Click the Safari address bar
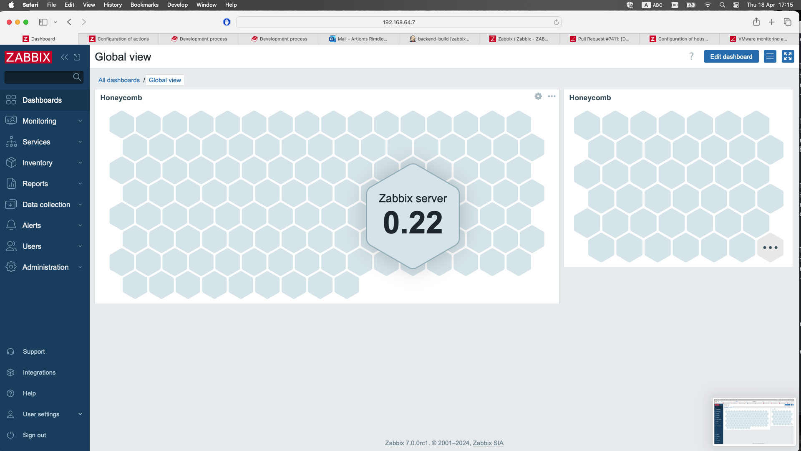The width and height of the screenshot is (801, 451). [398, 22]
